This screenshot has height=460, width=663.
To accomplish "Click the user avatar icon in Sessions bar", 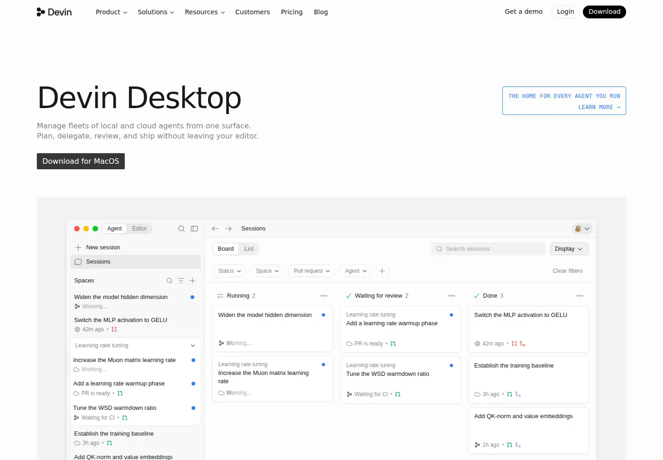I will (578, 229).
